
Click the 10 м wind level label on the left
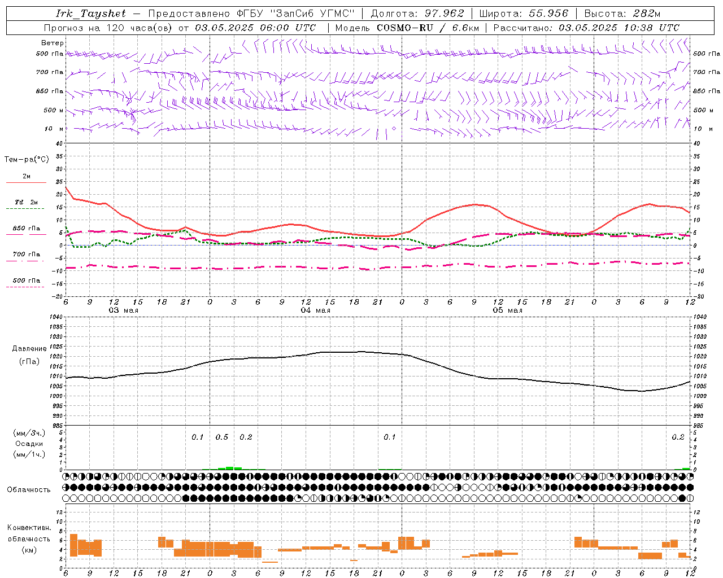point(54,129)
